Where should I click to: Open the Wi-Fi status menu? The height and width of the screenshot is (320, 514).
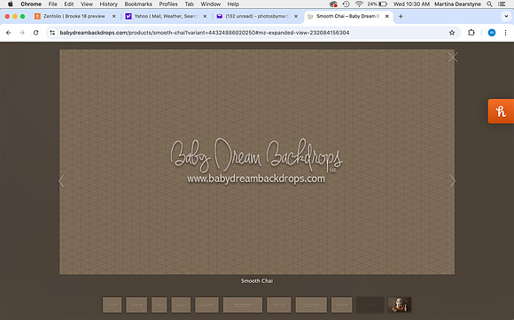[359, 4]
